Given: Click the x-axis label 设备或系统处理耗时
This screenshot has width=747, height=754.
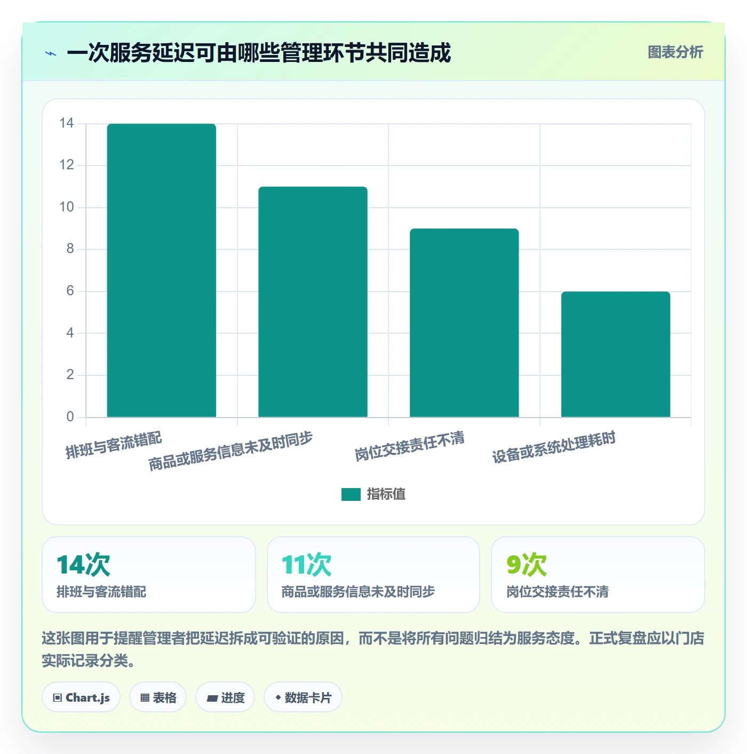Looking at the screenshot, I should 554,447.
